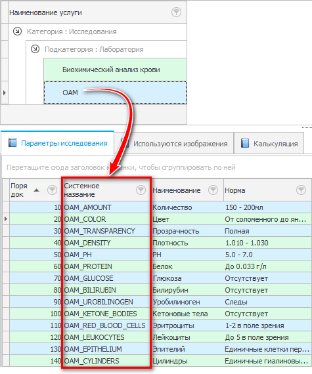312x374 pixels.
Task: Click the Эпителий name cell
Action: 188,349
